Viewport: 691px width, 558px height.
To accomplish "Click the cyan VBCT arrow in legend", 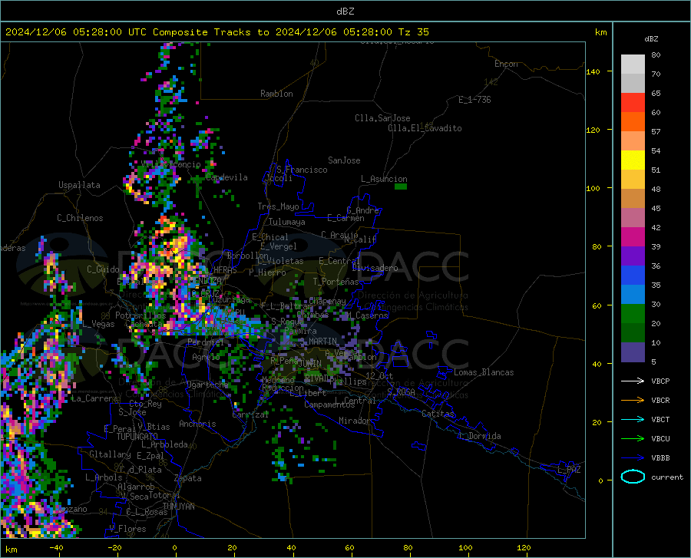I will click(633, 419).
